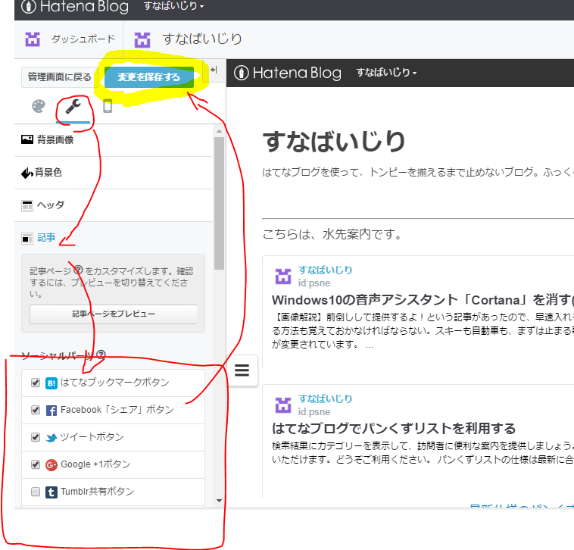Click the Facebook share icon
The width and height of the screenshot is (574, 550).
tap(51, 410)
